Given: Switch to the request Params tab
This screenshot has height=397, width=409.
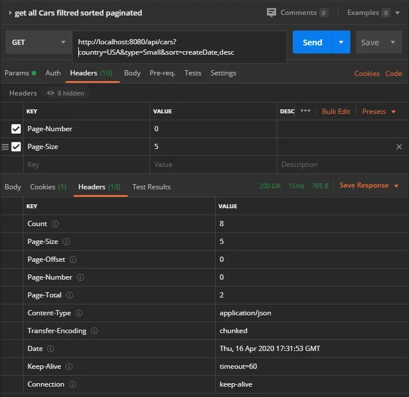Looking at the screenshot, I should point(20,73).
